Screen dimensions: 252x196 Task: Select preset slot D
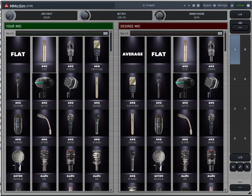245,79
